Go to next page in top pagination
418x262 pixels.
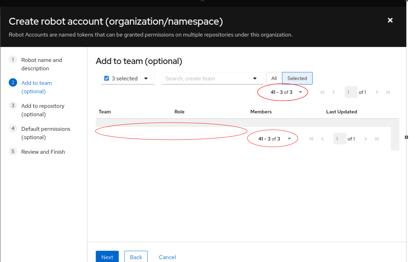[377, 92]
